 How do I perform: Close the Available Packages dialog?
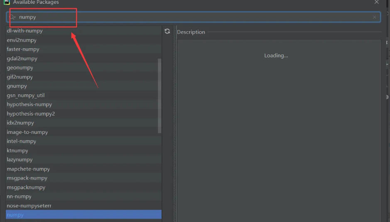pos(377,2)
